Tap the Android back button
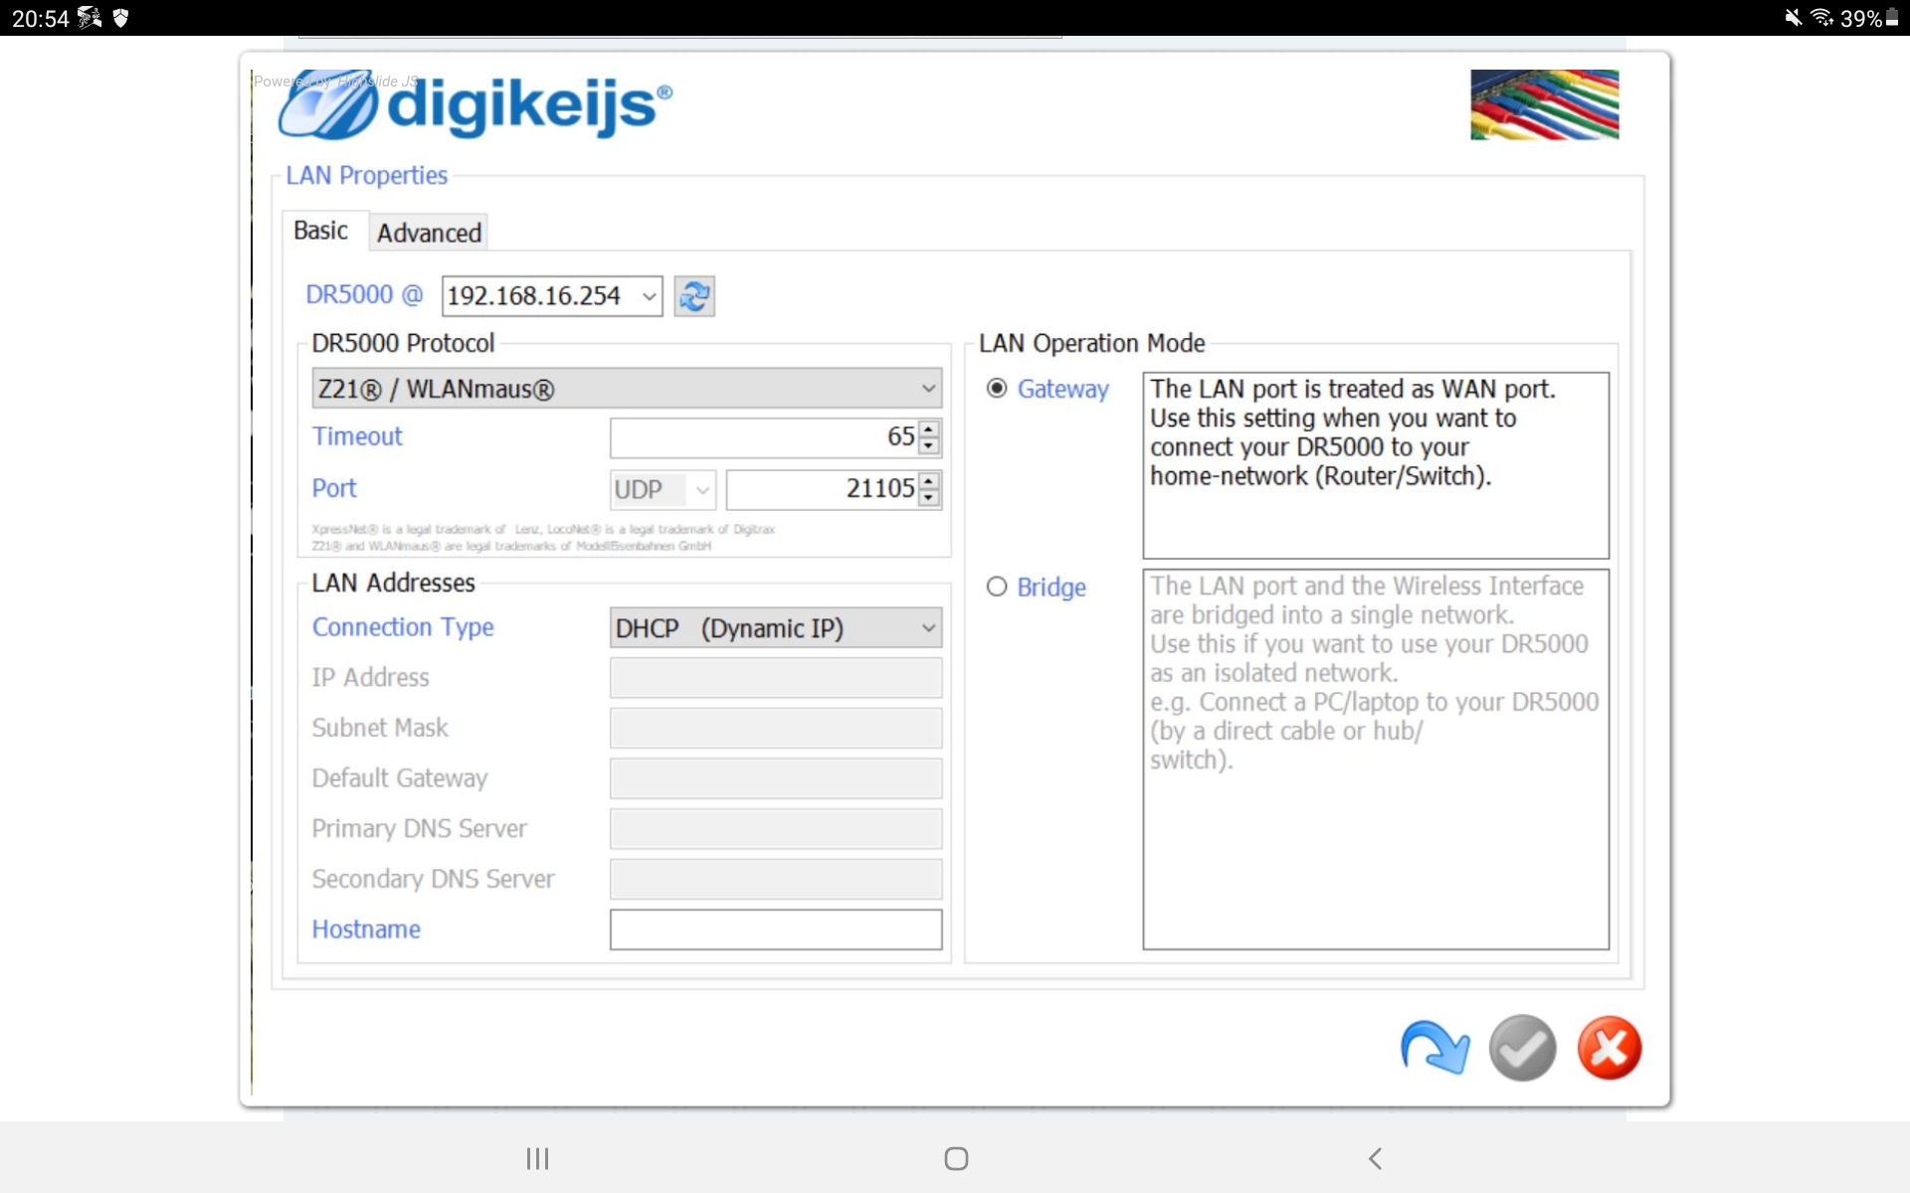Viewport: 1910px width, 1193px height. tap(1375, 1158)
